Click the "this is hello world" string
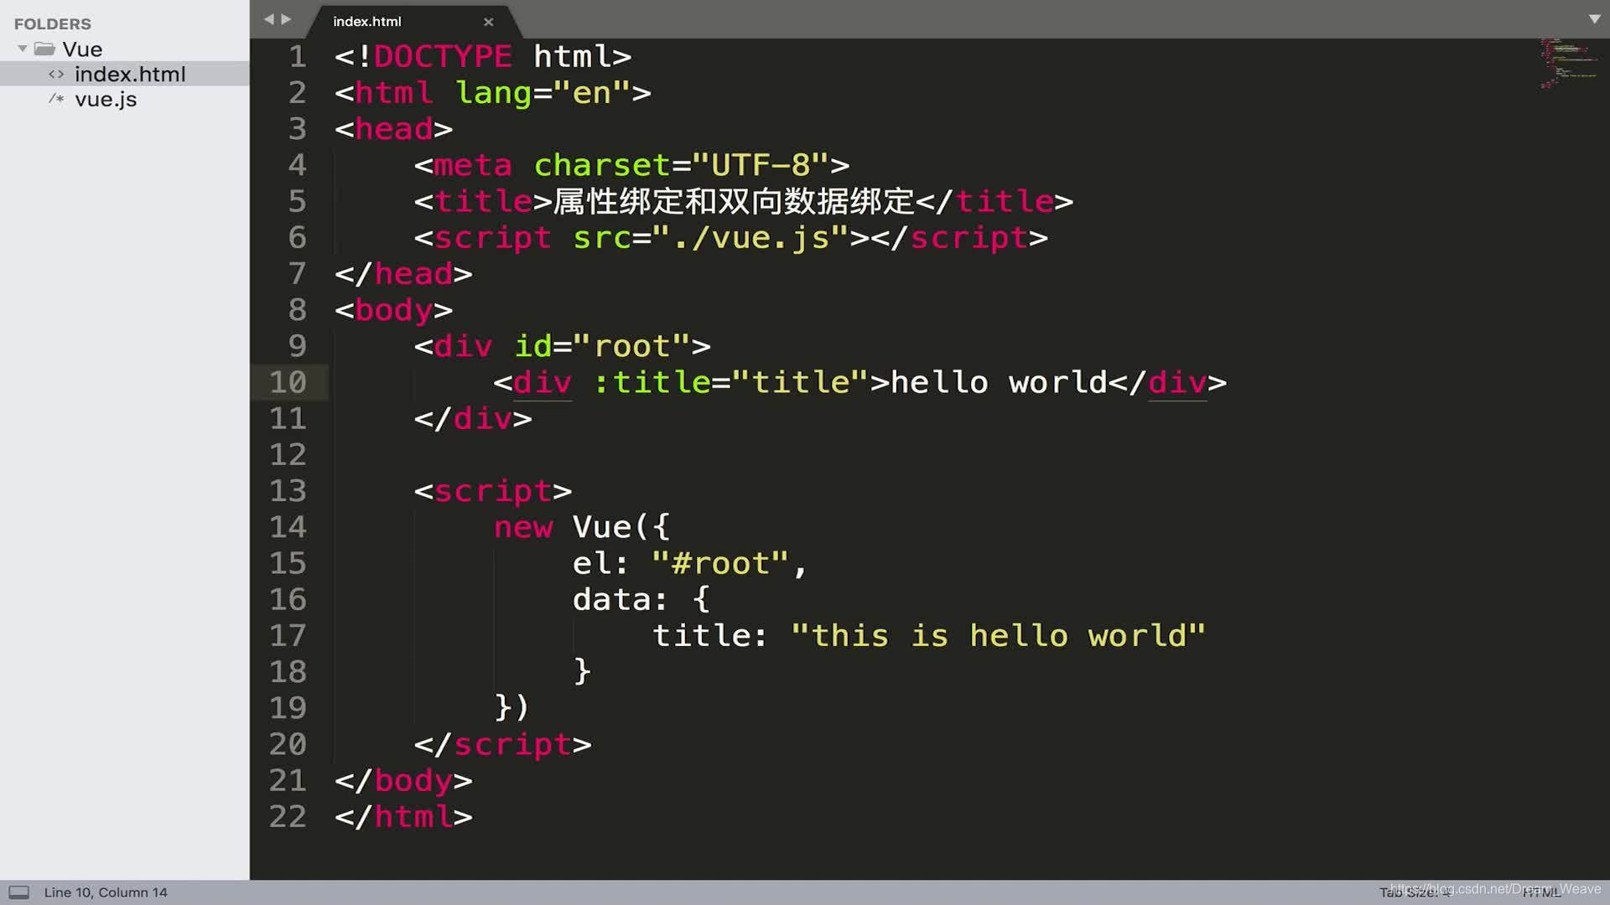The width and height of the screenshot is (1610, 905). [998, 635]
